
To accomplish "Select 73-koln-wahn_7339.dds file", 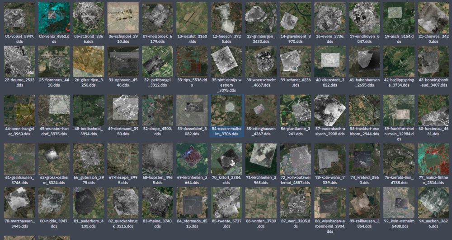I will tap(330, 159).
